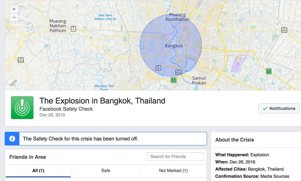
Task: Click the map zoom-out minus icon
Action: click(x=14, y=17)
